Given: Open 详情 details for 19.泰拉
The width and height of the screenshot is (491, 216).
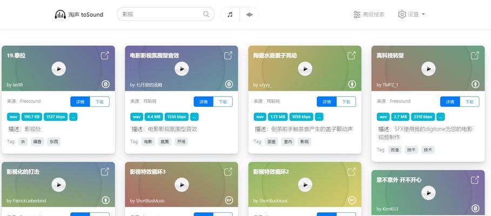Looking at the screenshot, I should [x=80, y=102].
